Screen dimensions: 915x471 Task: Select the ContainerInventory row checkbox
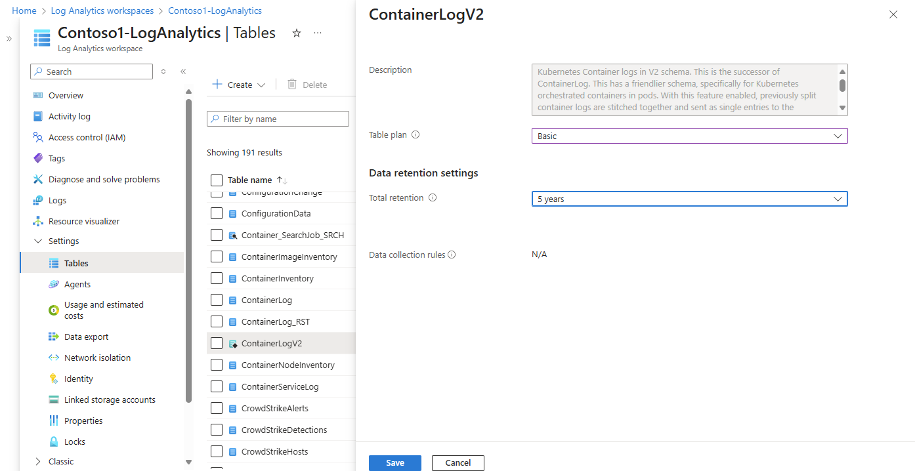click(217, 278)
